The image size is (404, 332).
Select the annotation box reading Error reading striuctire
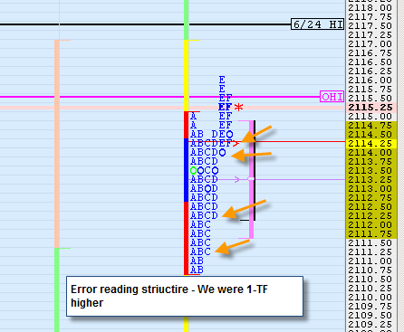point(185,296)
